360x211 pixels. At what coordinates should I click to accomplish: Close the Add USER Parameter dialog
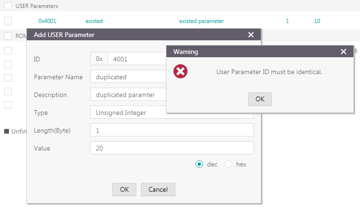point(251,35)
